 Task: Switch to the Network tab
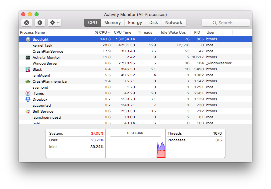coord(174,23)
